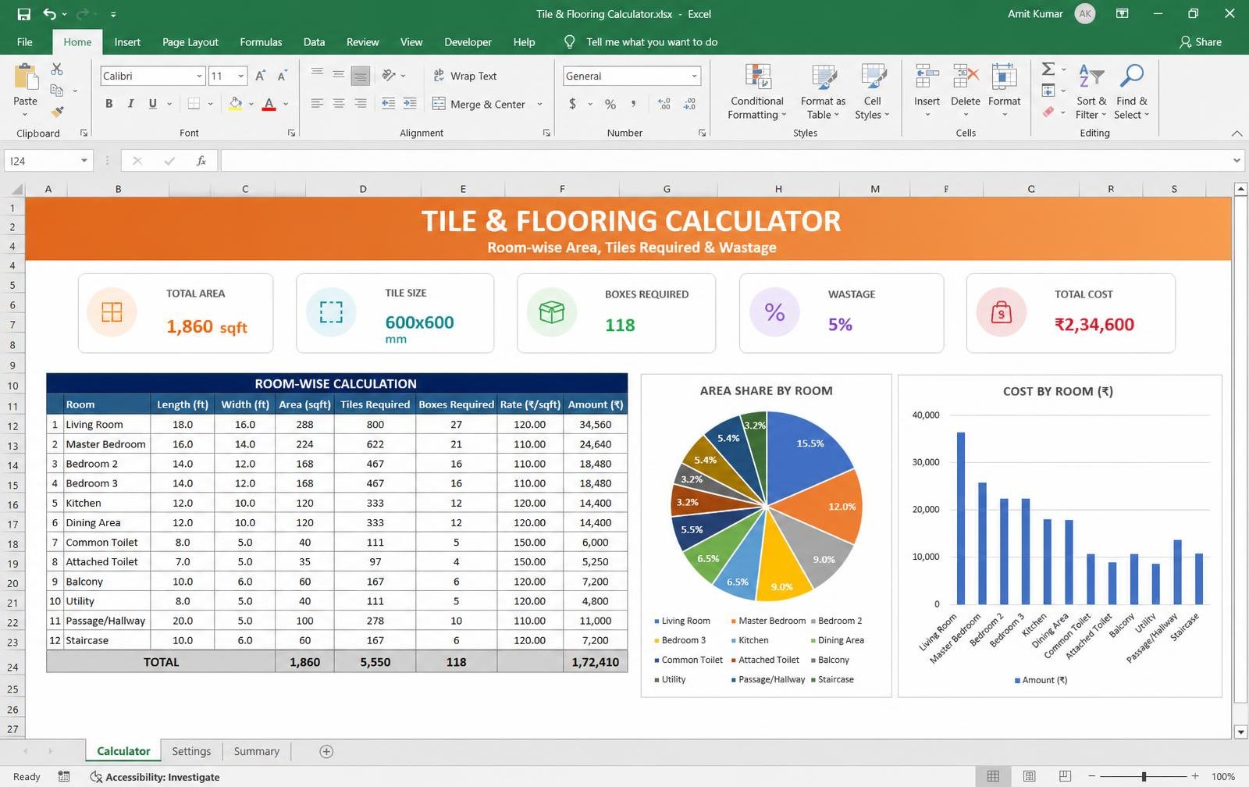Expand the Name Box dropdown arrow
Screen dimensions: 1249x787
pyautogui.click(x=84, y=161)
